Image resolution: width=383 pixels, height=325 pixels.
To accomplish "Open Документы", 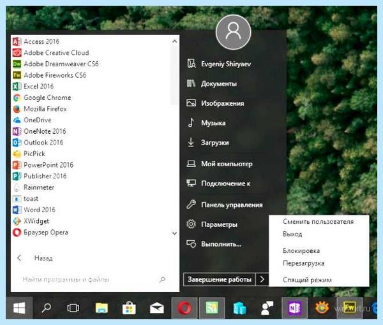I will point(212,83).
